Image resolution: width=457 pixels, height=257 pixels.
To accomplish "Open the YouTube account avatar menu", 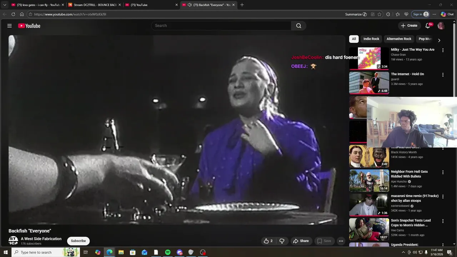I will point(441,26).
